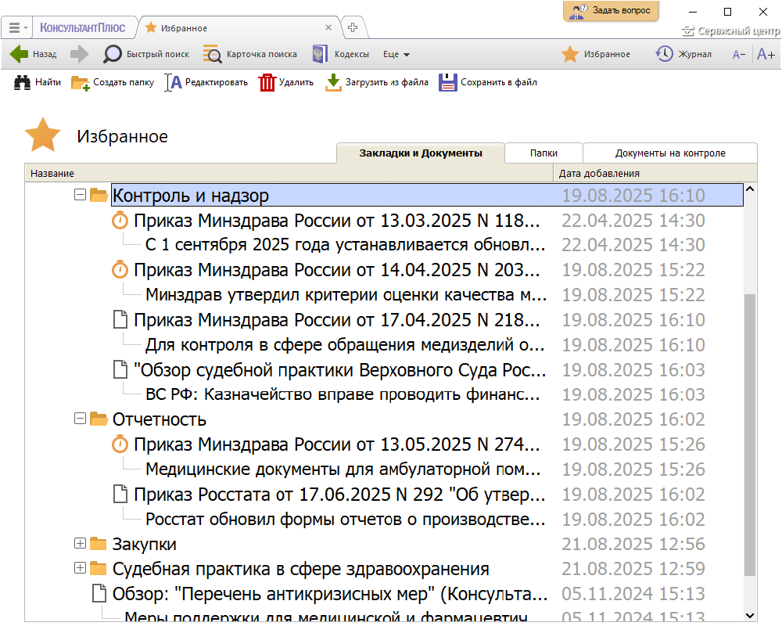Screen dimensions: 782x626
Task: Click the binoculars Find icon
Action: point(22,82)
